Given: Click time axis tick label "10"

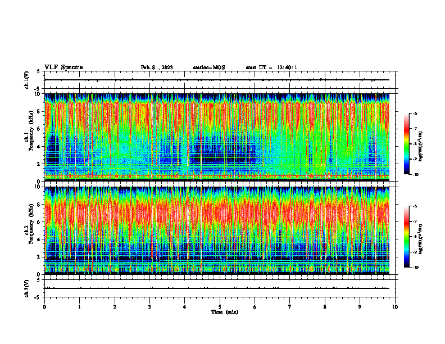Looking at the screenshot, I should pyautogui.click(x=395, y=307).
